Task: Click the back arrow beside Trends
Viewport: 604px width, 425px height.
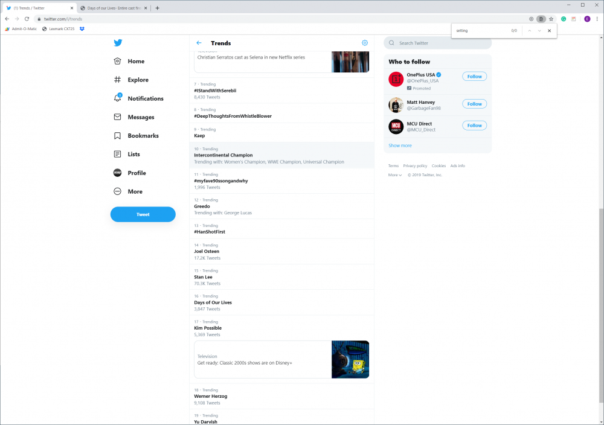Action: pos(199,43)
